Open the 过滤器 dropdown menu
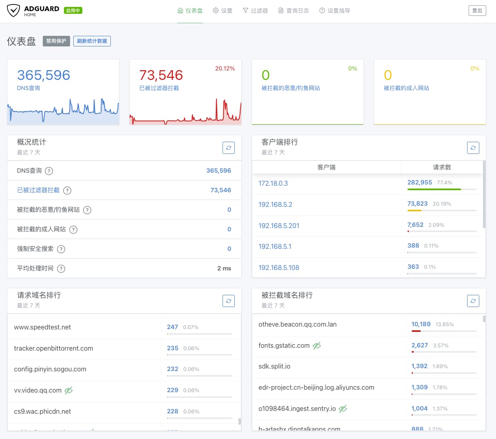 255,11
